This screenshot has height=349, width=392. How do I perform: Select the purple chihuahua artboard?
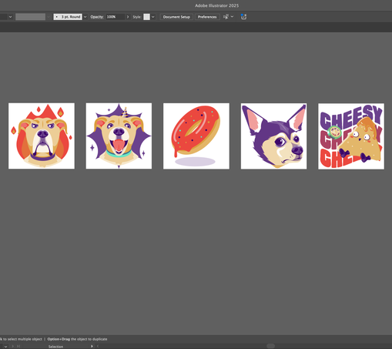[273, 136]
